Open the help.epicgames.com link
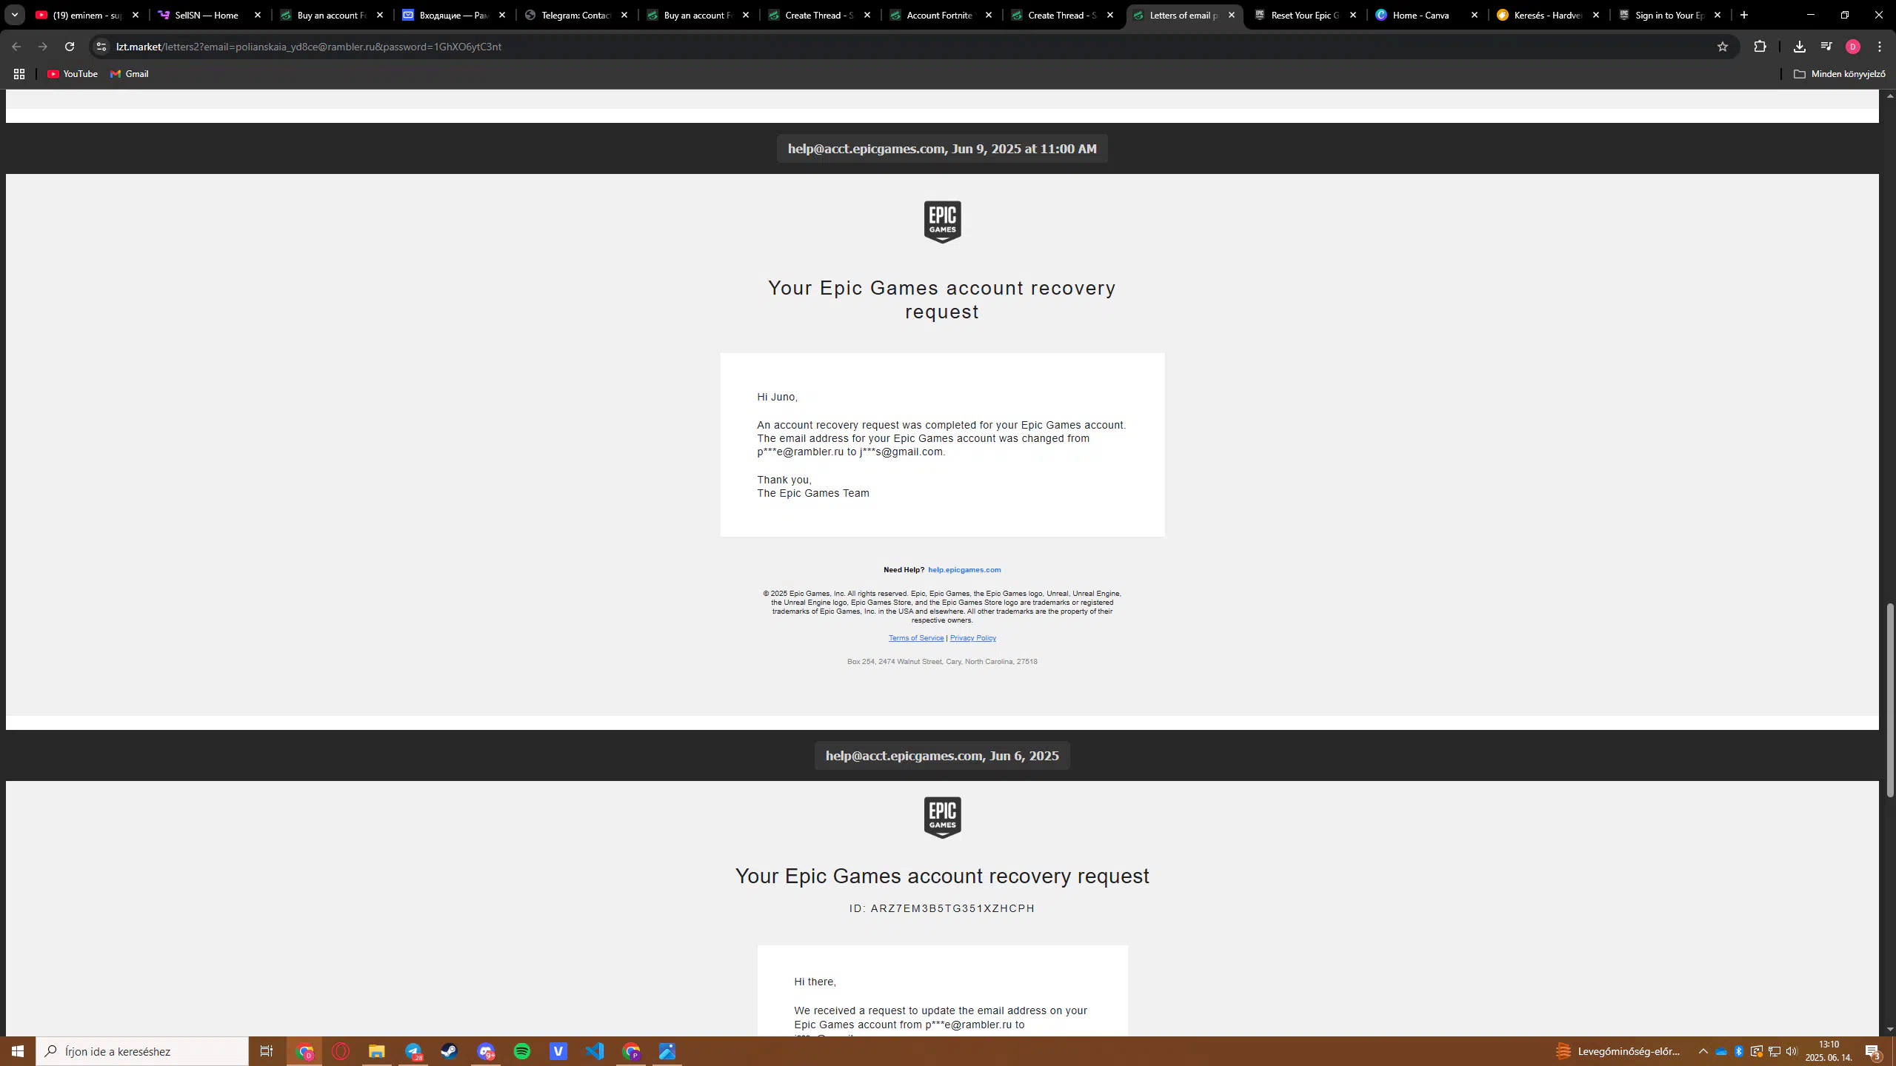This screenshot has height=1066, width=1896. 964,570
